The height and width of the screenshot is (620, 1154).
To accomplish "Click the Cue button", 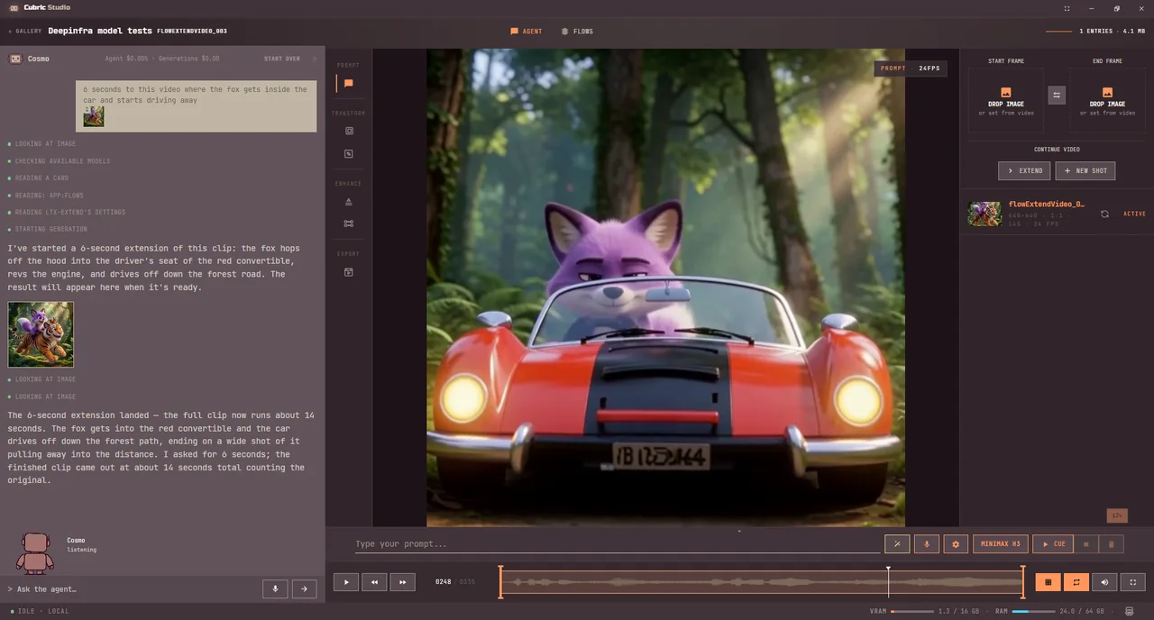I will [x=1053, y=543].
